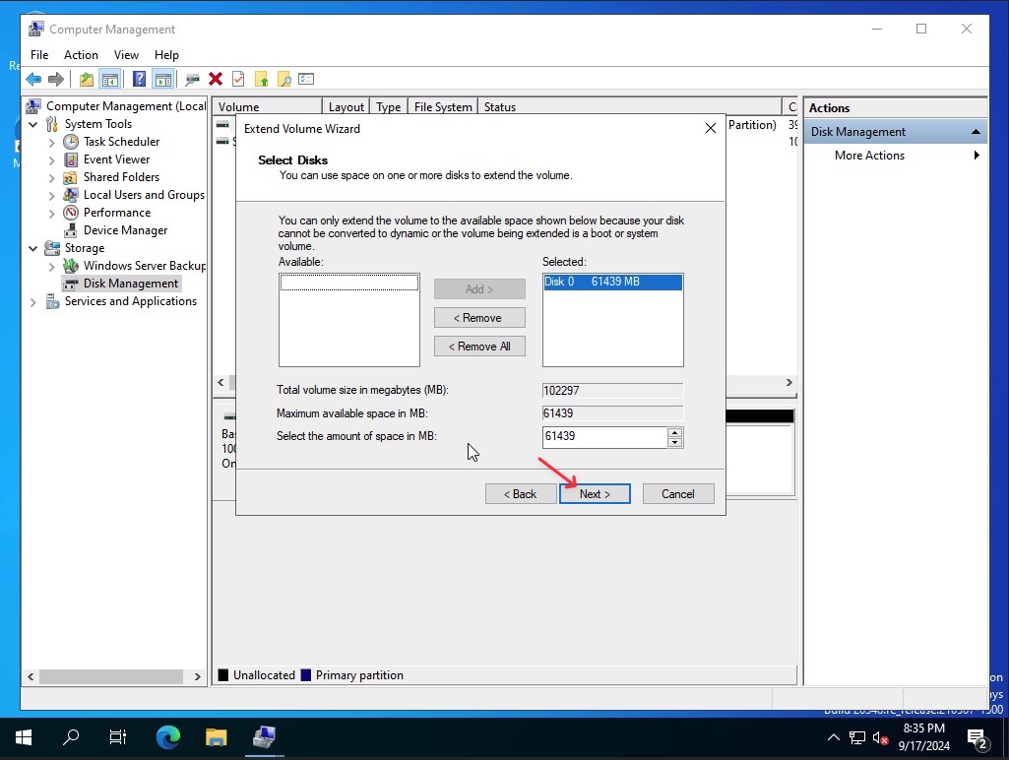Click the tree pane horizontal scrollbar
Image resolution: width=1009 pixels, height=760 pixels.
[113, 677]
